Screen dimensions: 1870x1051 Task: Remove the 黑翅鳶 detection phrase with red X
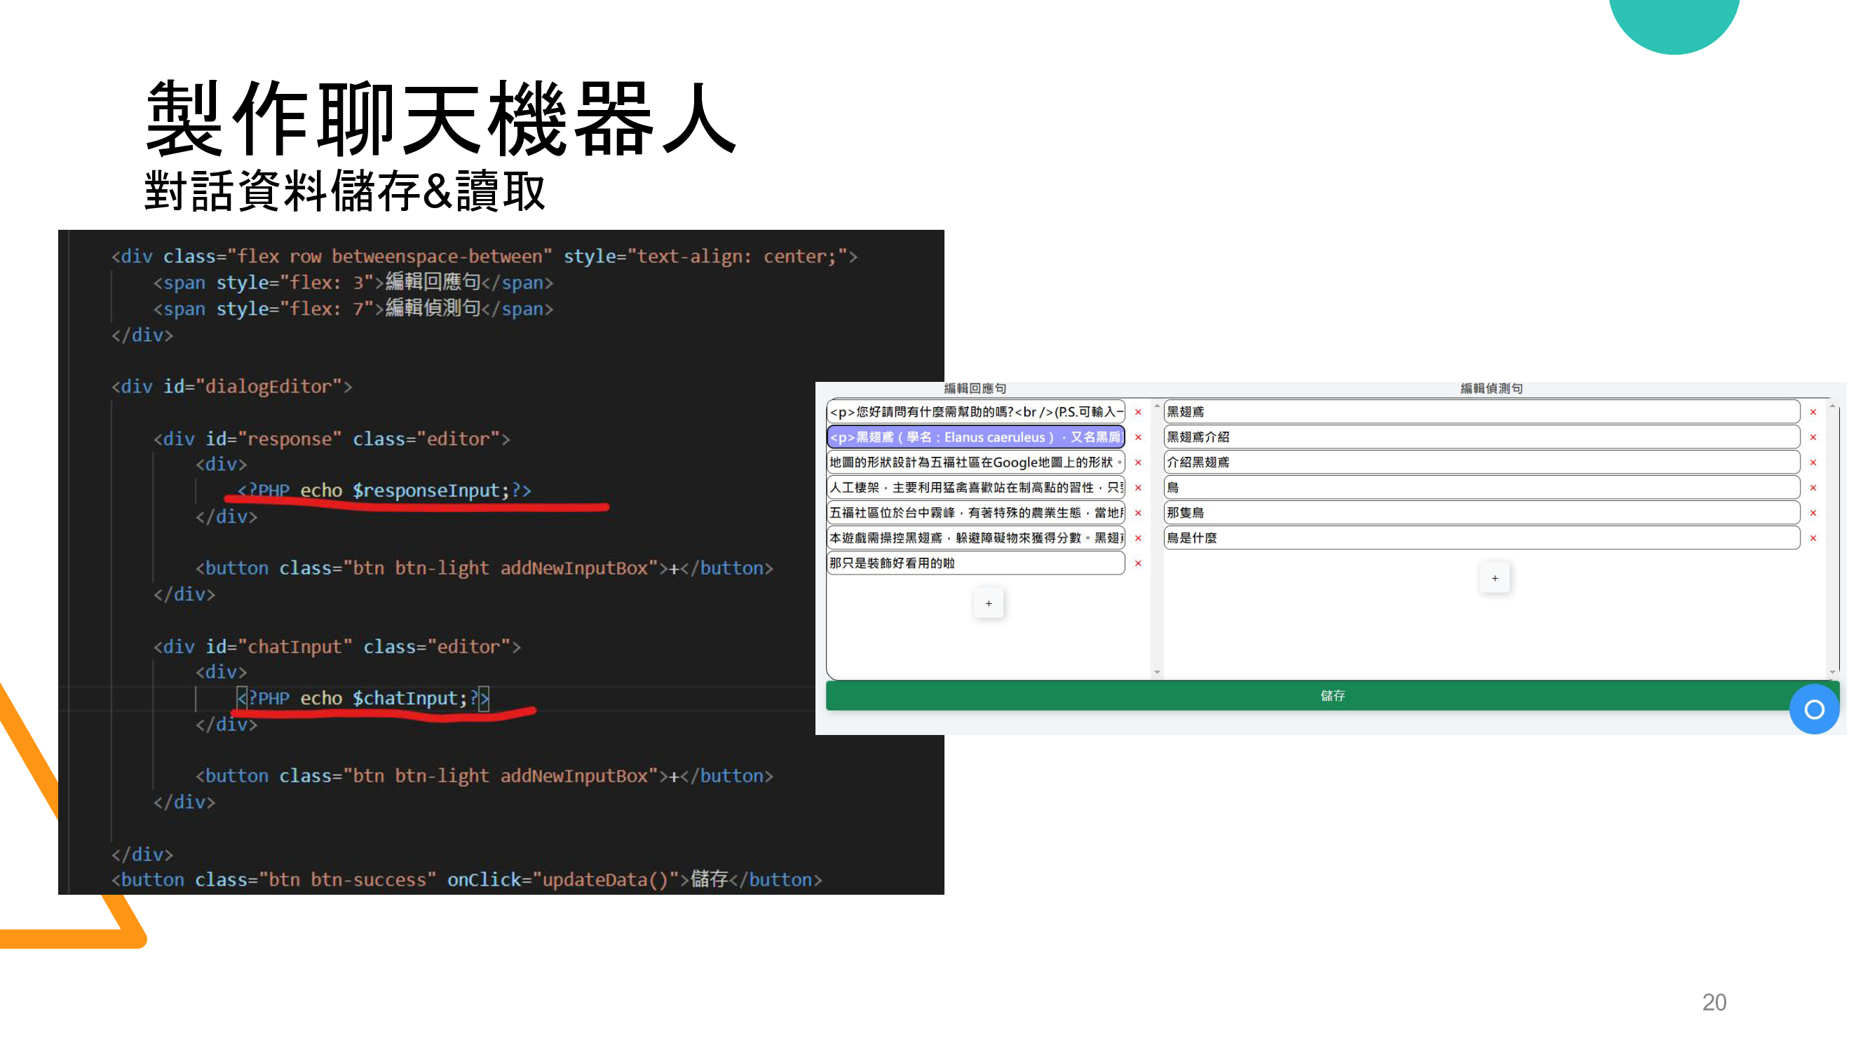point(1813,412)
